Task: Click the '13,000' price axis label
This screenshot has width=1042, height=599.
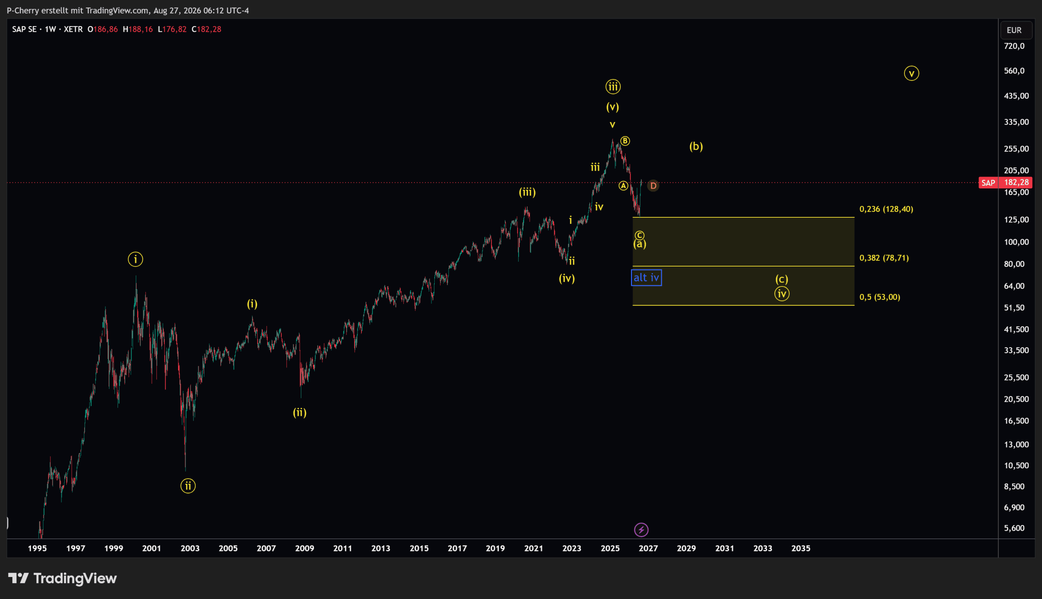Action: [x=1016, y=444]
